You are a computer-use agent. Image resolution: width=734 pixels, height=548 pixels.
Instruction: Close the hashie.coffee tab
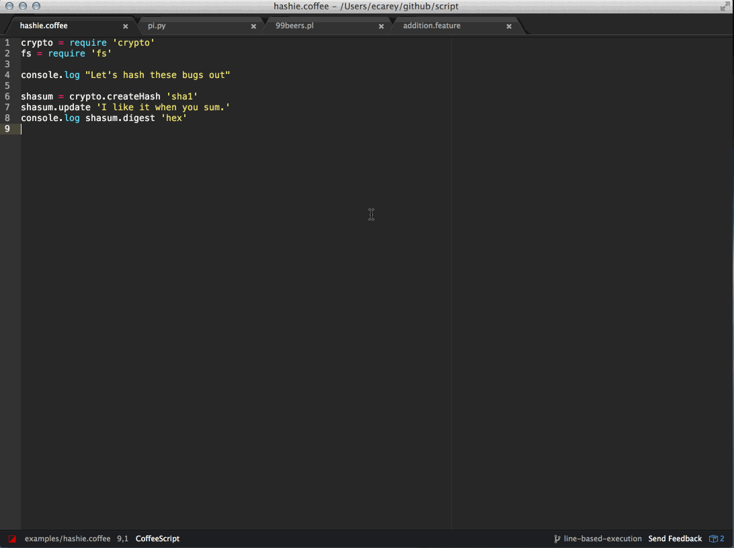(125, 26)
